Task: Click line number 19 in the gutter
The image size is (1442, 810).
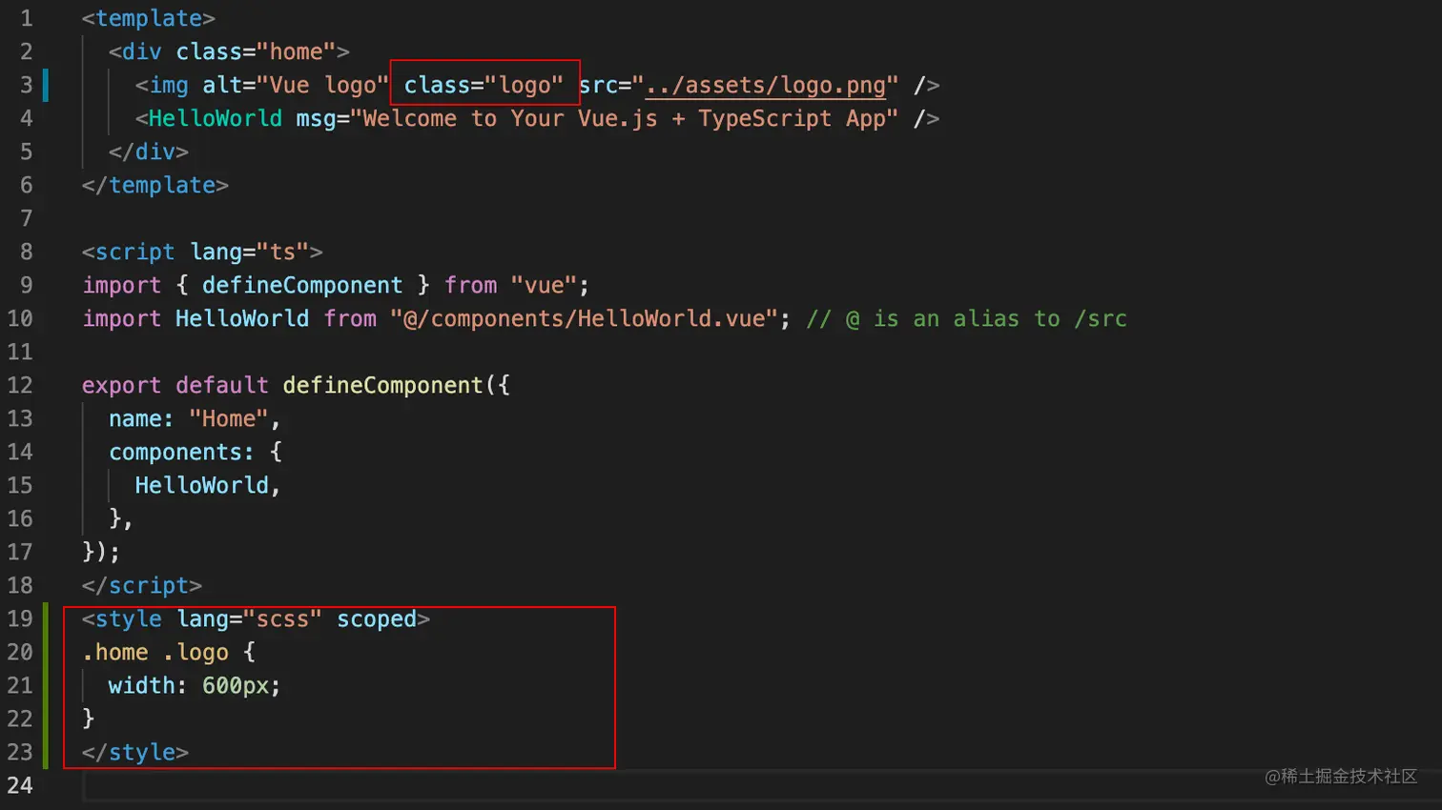Action: [20, 618]
